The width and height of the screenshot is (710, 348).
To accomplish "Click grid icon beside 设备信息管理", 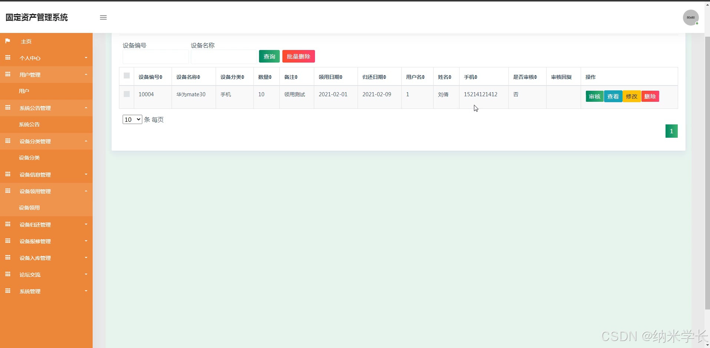I will 8,174.
